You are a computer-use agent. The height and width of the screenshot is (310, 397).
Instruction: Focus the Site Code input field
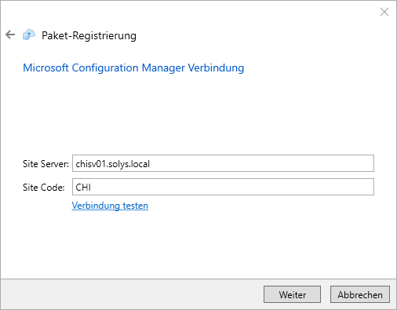tap(223, 187)
